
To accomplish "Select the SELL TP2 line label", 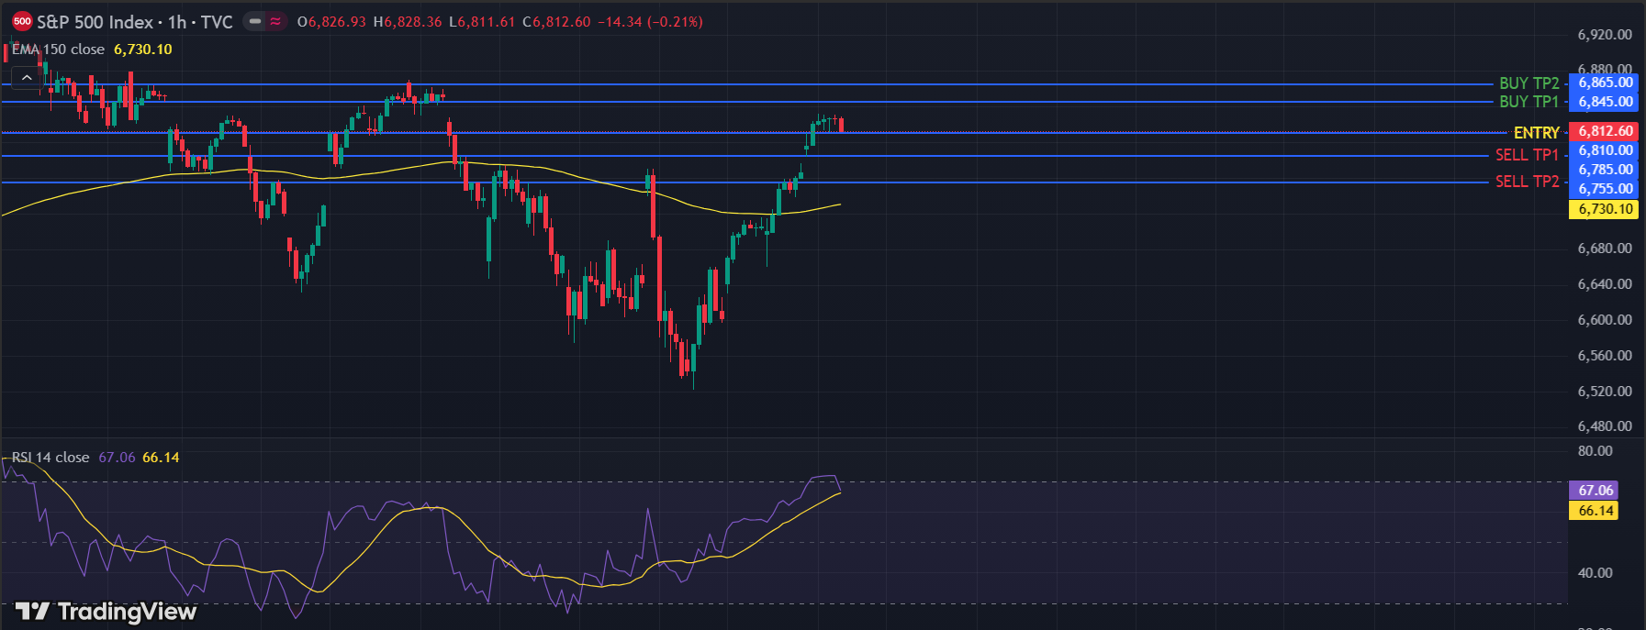I will pyautogui.click(x=1527, y=182).
